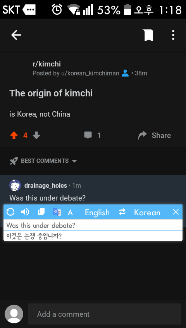Screen dimensions: 186x328
Task: Upvote the kimchi post
Action: (14, 135)
